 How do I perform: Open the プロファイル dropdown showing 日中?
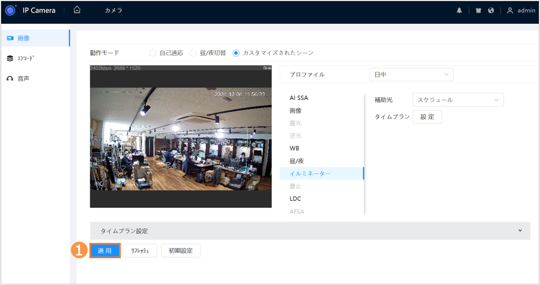[411, 75]
